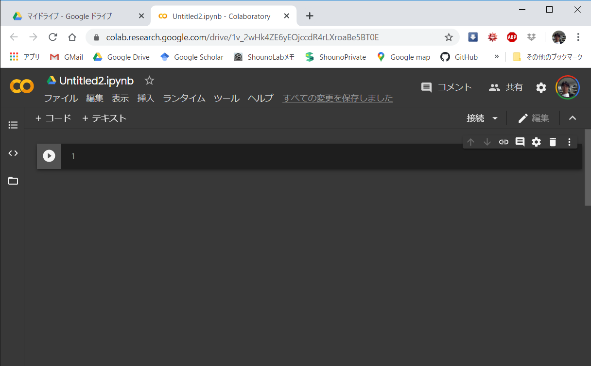Switch to マイドライブ Google ドライブ tab
The height and width of the screenshot is (366, 591).
pos(69,16)
